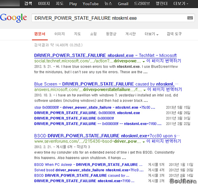This screenshot has height=185, width=198.
Task: Open Solved bsod driver_power_state_failure sublink
Action: (x=89, y=170)
